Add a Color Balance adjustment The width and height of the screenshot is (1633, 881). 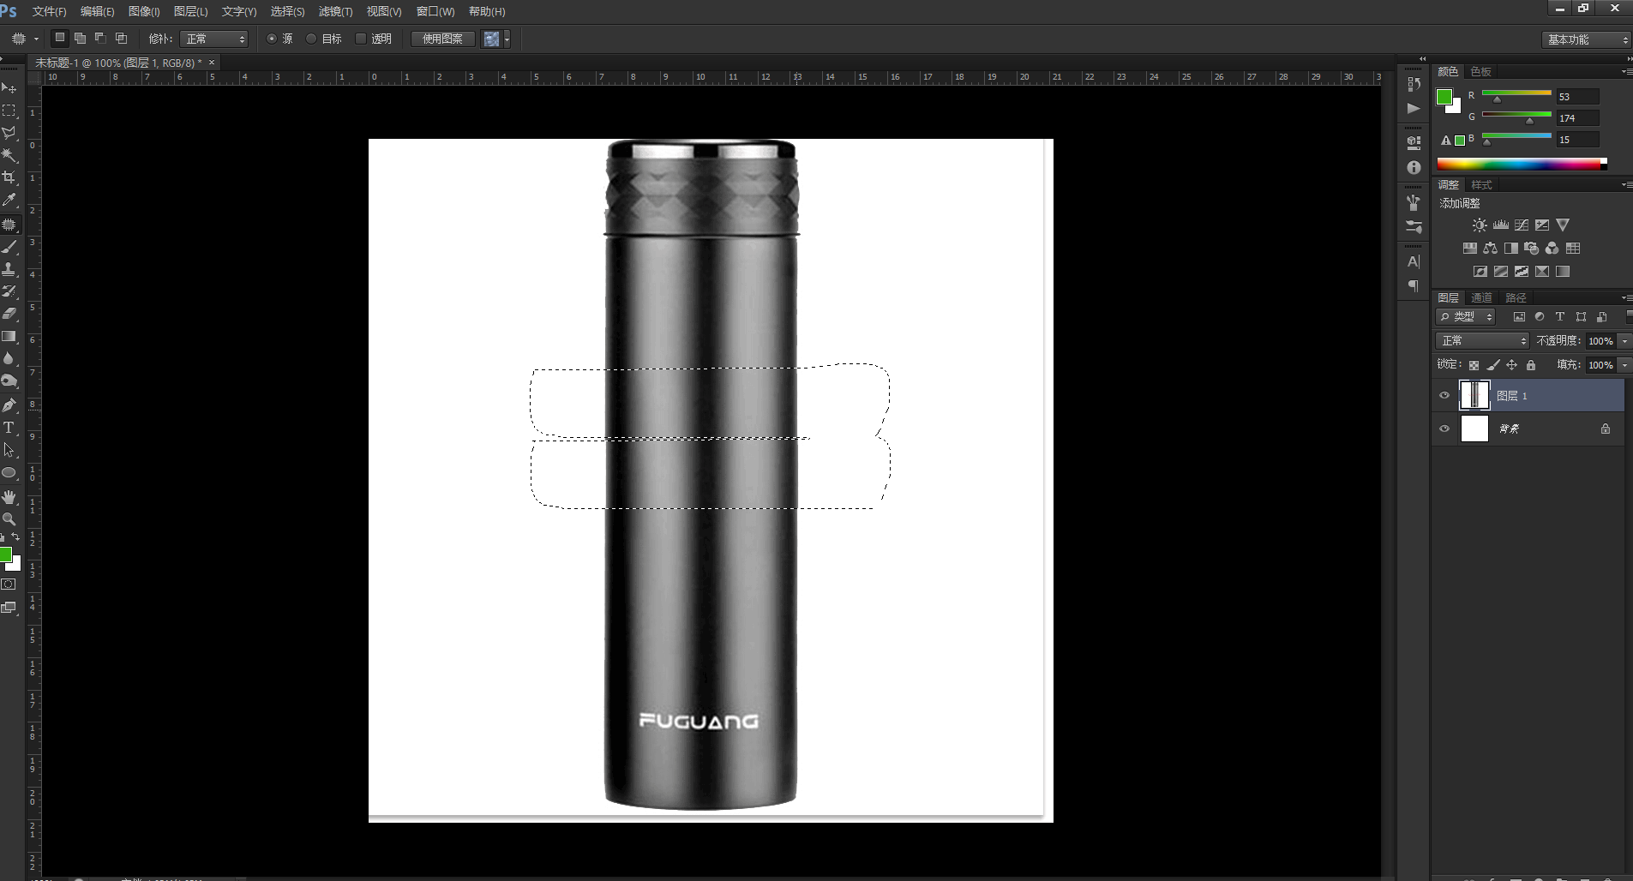point(1490,248)
